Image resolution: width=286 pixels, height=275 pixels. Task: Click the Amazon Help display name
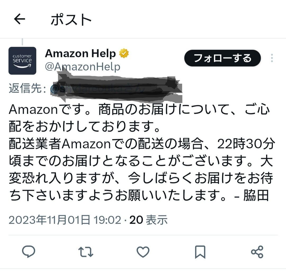(x=80, y=54)
